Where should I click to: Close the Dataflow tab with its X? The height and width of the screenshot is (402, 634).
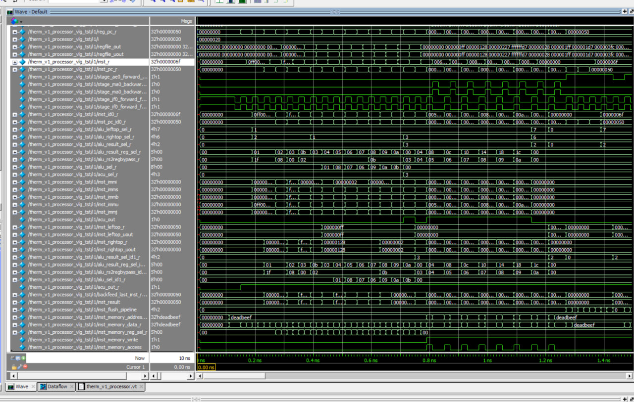click(x=72, y=387)
